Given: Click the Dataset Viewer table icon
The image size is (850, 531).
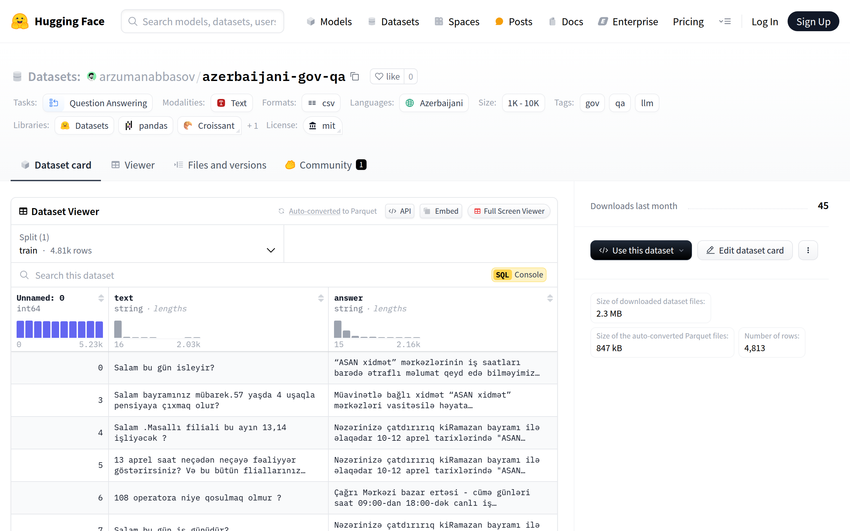Looking at the screenshot, I should click(23, 211).
